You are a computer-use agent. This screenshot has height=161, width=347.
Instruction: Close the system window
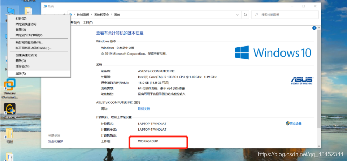pos(315,6)
